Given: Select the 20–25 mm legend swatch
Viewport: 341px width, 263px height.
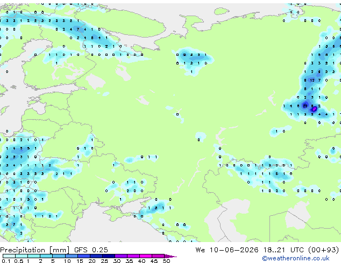Looking at the screenshot, I should click(96, 256).
